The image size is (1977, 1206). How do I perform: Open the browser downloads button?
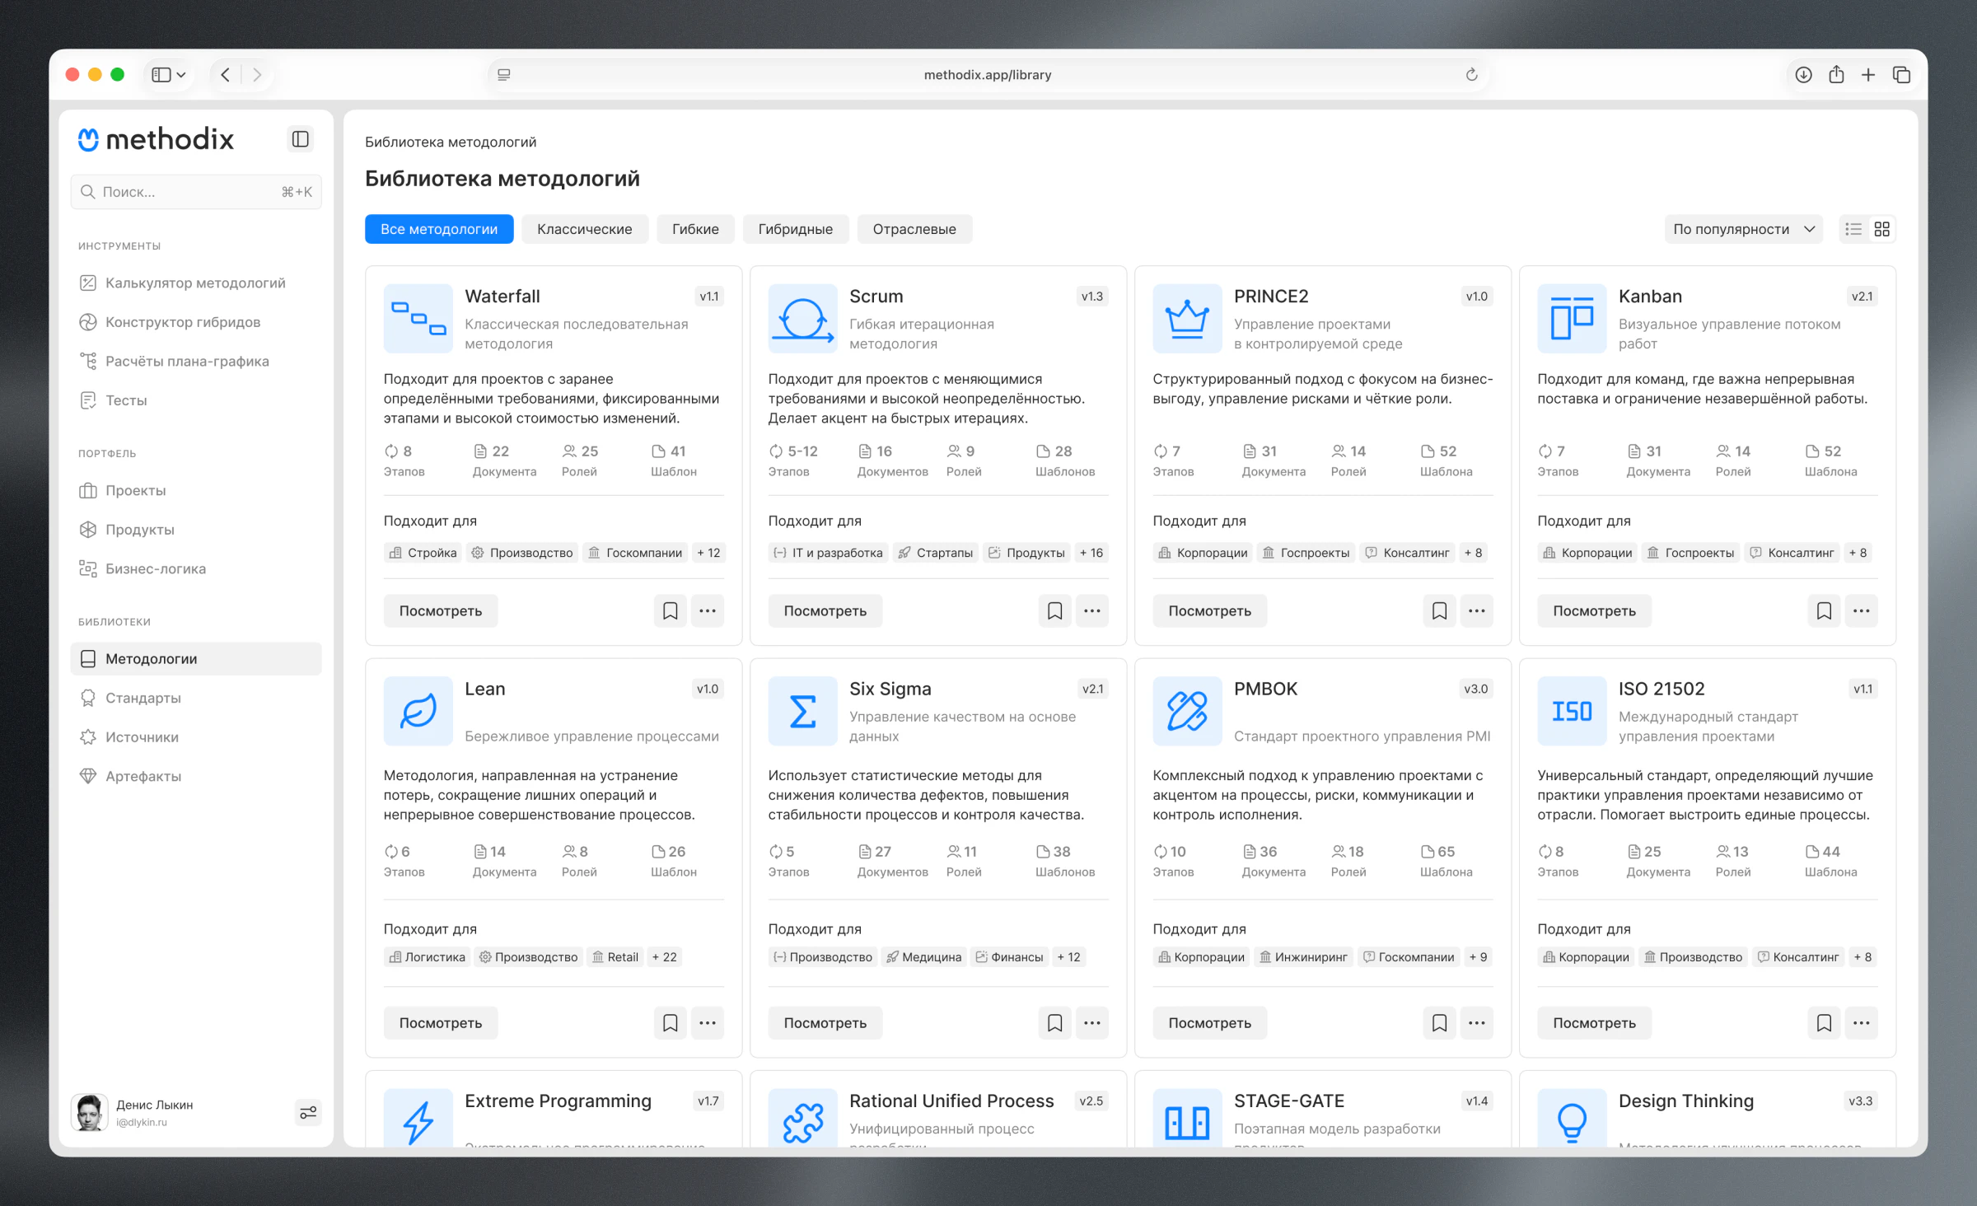1803,75
